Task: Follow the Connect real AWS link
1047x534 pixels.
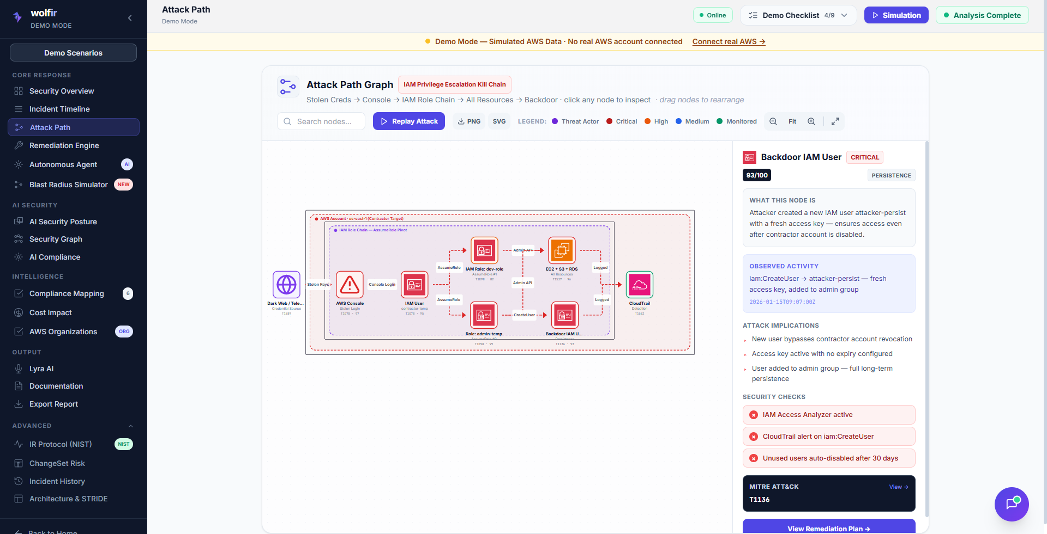Action: [x=729, y=41]
